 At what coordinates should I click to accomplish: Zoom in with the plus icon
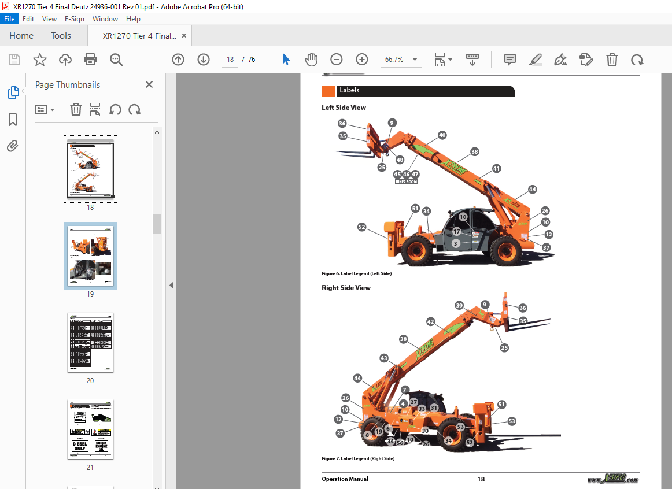pos(361,60)
